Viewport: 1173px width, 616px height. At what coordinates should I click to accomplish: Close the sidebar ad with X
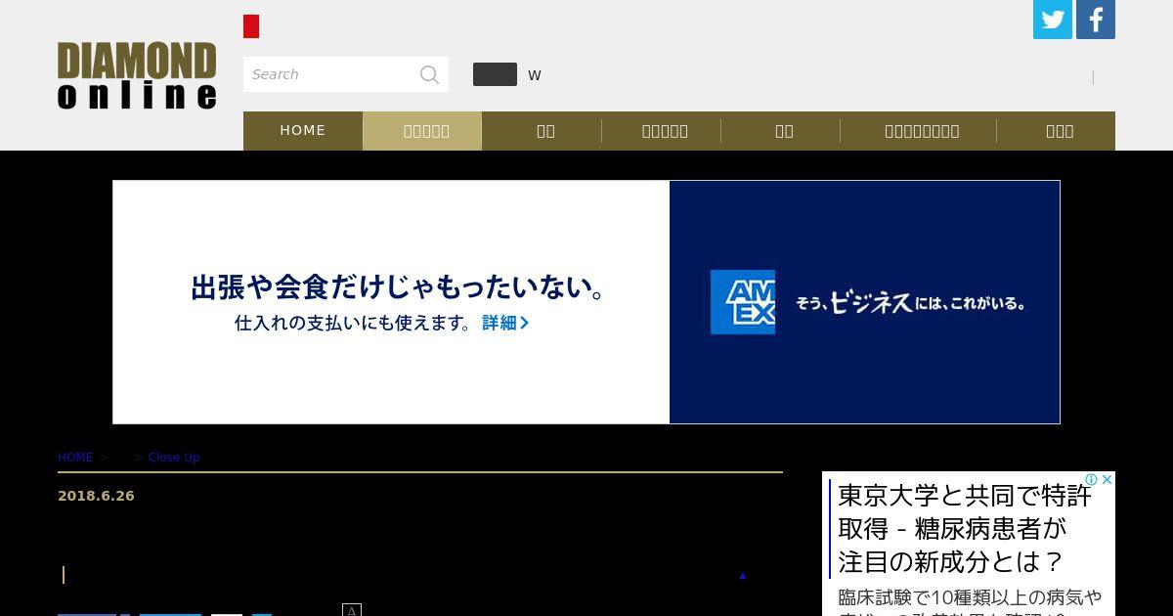1108,480
